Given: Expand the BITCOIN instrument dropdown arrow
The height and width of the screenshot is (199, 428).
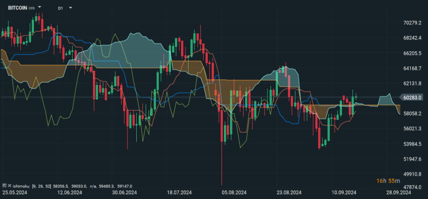Looking at the screenshot, I should click(39, 8).
